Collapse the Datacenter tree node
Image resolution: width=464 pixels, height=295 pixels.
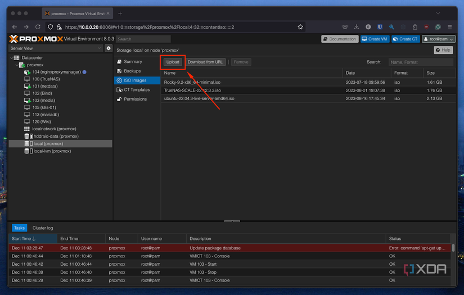12,58
